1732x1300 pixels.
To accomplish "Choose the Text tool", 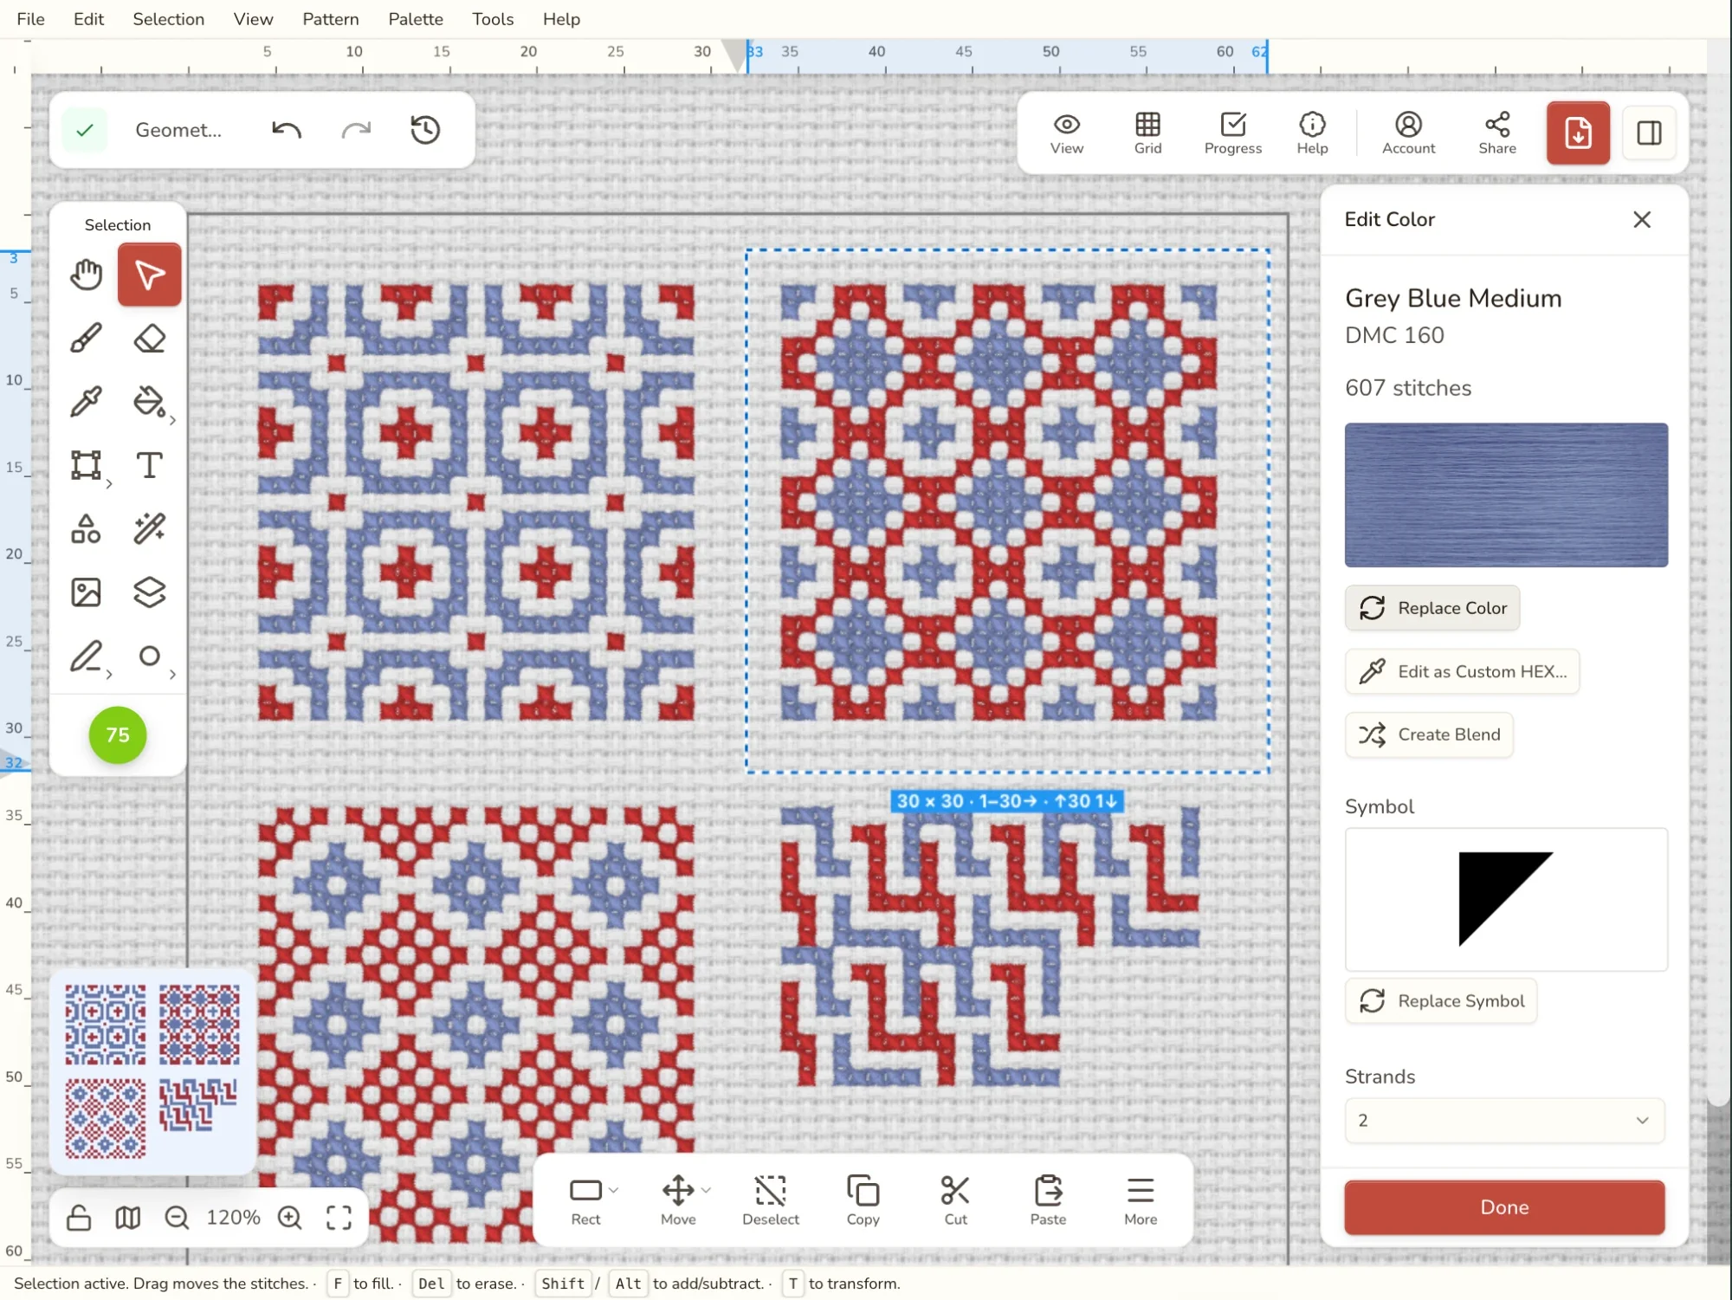I will pos(150,465).
